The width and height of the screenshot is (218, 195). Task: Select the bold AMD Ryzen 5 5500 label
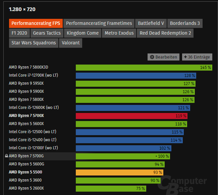pos(25,172)
